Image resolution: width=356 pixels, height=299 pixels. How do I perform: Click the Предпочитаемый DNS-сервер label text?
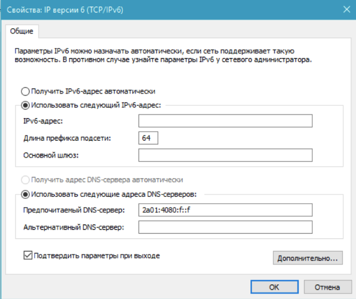(x=74, y=210)
